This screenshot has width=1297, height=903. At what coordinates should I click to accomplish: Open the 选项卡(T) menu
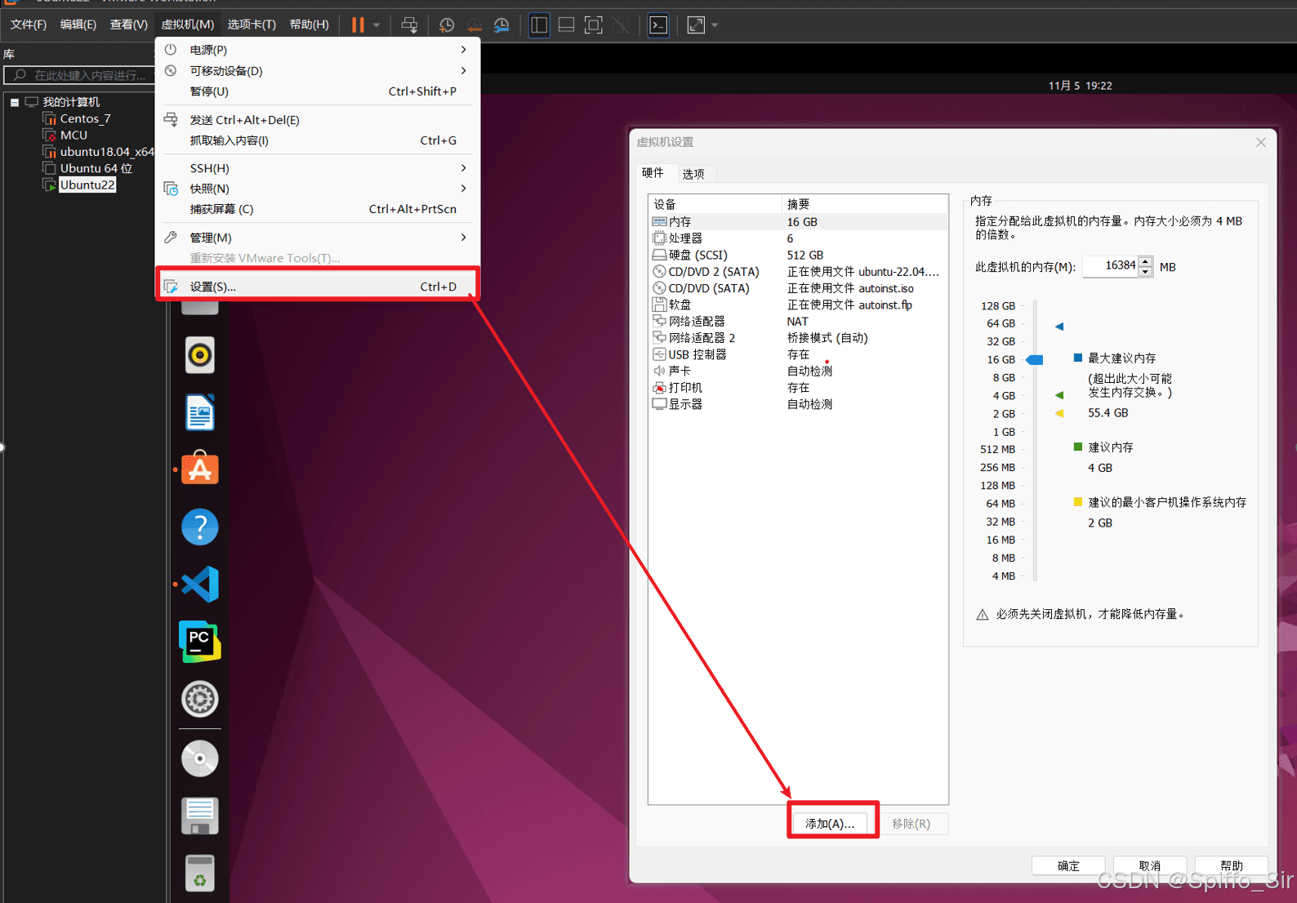tap(252, 24)
